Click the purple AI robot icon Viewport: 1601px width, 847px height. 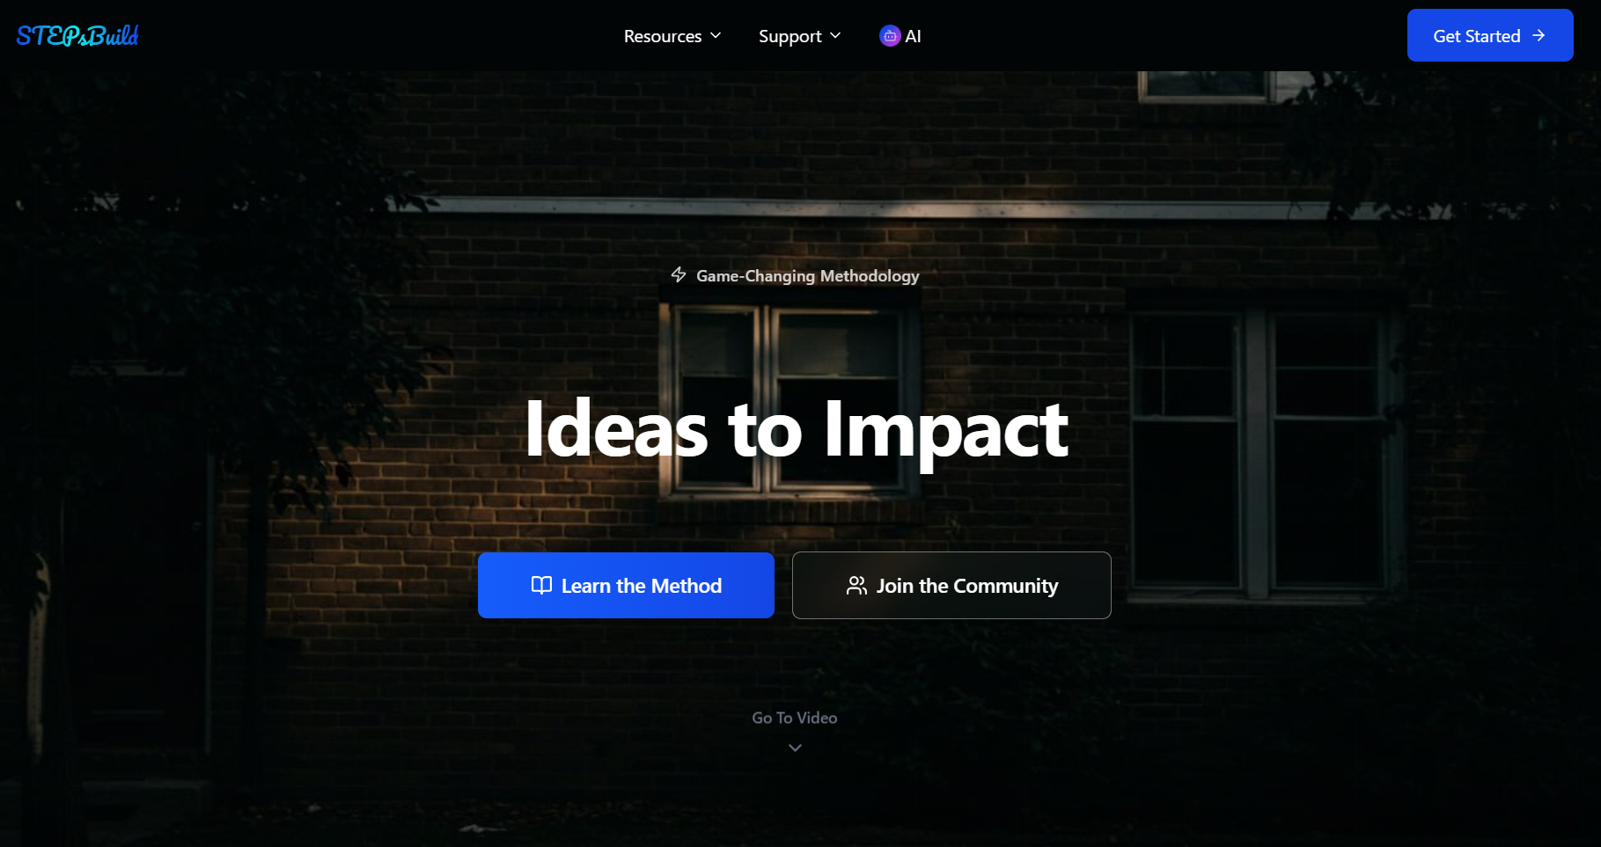tap(890, 36)
